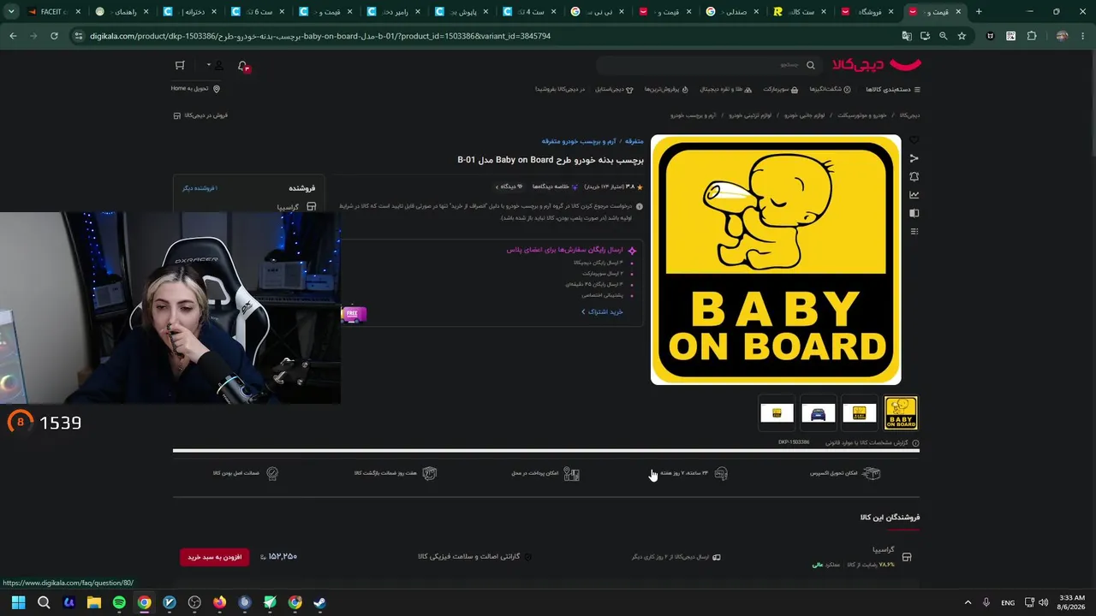Click the 24/7 support icon
The height and width of the screenshot is (616, 1096).
721,473
